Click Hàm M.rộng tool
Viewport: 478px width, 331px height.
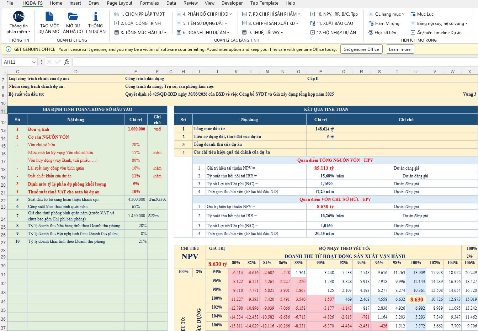point(384,23)
